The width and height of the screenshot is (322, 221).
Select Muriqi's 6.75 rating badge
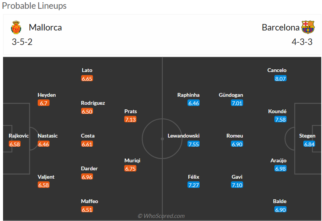tap(130, 169)
